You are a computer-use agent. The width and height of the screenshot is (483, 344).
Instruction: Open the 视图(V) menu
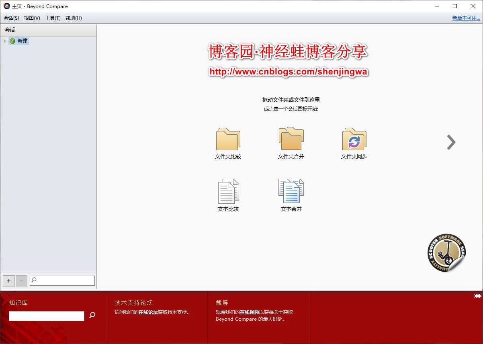click(32, 18)
